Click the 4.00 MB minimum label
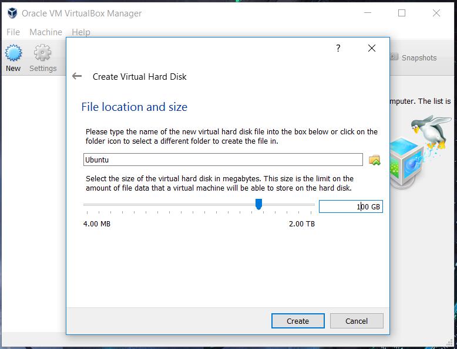The width and height of the screenshot is (457, 349). 97,224
